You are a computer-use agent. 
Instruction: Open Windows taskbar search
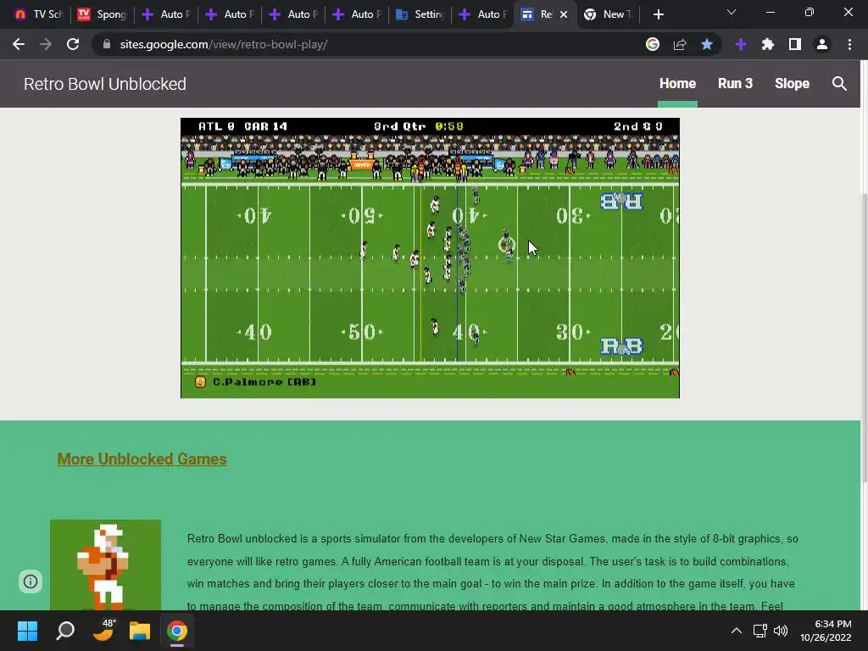coord(65,631)
